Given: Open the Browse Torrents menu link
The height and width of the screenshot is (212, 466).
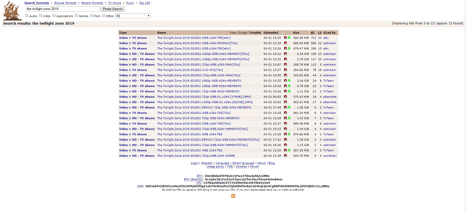Looking at the screenshot, I should pos(65,3).
